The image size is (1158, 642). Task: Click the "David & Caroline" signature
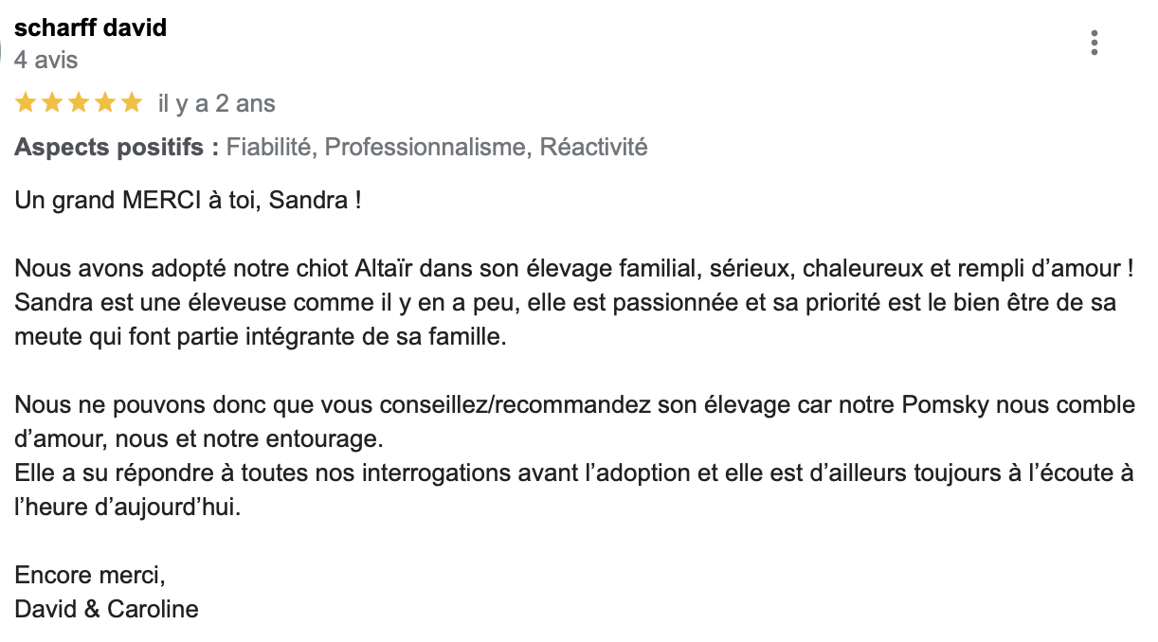(x=106, y=608)
